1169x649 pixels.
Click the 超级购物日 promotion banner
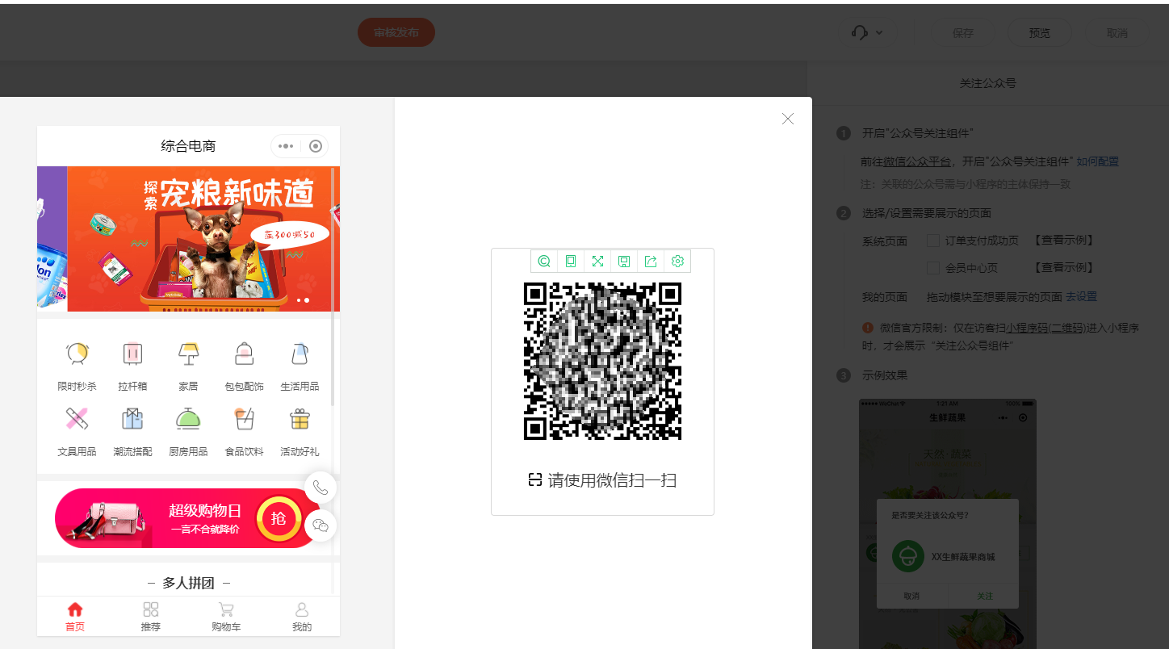(187, 518)
